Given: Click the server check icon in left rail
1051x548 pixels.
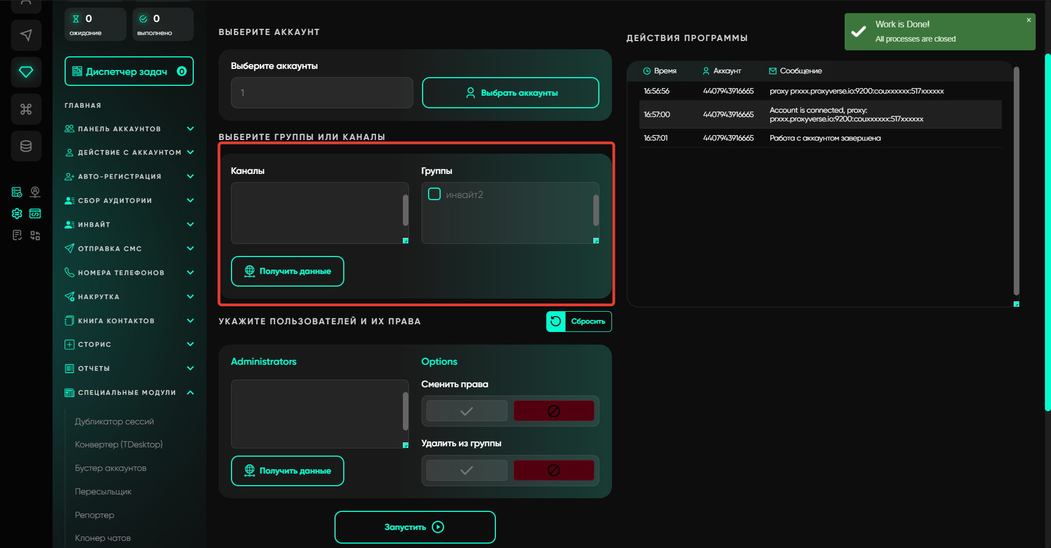Looking at the screenshot, I should tap(17, 192).
